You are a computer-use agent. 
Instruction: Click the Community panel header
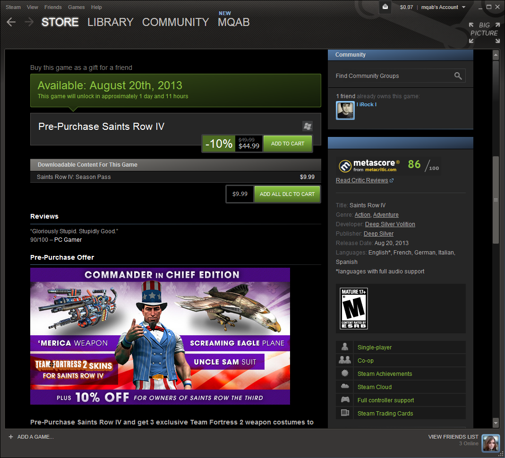click(x=400, y=55)
